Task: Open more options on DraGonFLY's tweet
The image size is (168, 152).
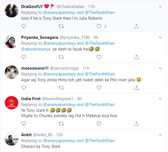Action: click(x=160, y=6)
